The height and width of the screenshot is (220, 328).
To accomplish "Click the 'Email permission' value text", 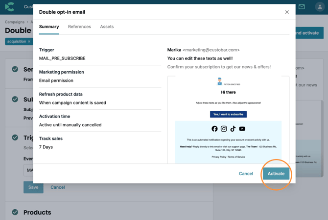I will tap(56, 80).
